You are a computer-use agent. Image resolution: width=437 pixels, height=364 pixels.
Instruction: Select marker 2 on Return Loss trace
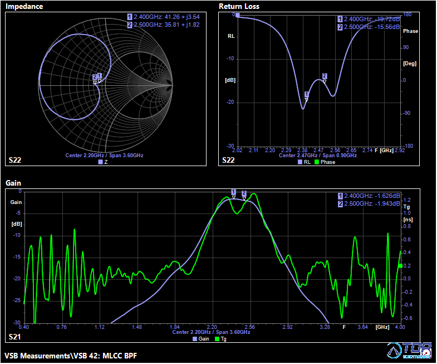325,76
